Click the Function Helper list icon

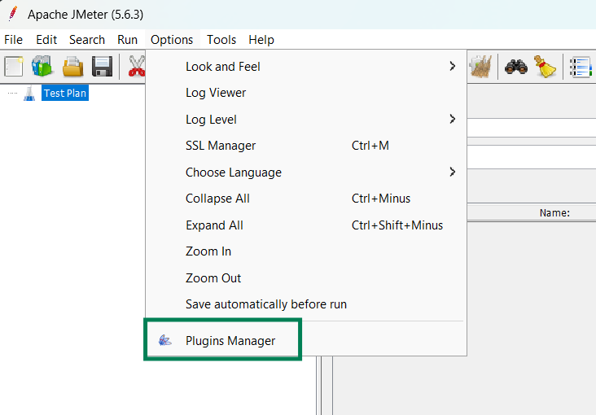click(x=581, y=67)
